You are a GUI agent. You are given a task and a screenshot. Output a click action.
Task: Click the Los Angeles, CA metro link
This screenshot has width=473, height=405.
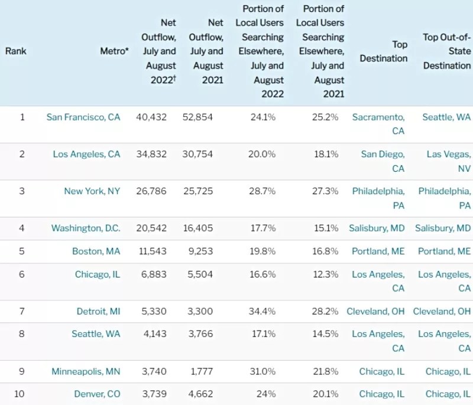(x=86, y=154)
